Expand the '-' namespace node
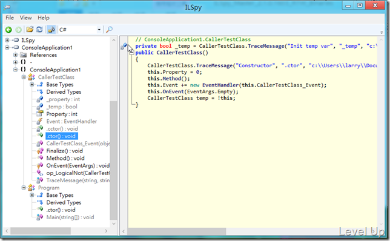 click(15, 62)
